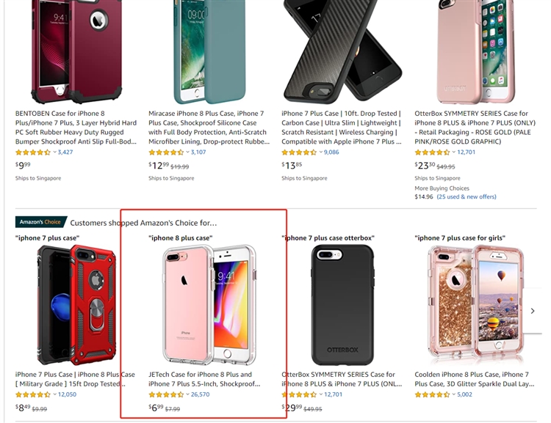Click the Carbon Case star rating
The height and width of the screenshot is (423, 551).
tap(299, 152)
